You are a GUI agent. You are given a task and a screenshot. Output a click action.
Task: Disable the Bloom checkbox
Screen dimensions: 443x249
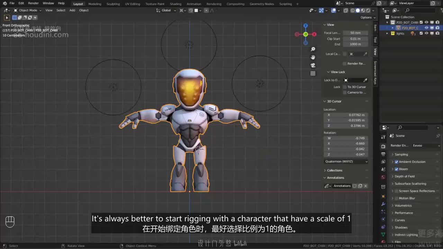[397, 169]
